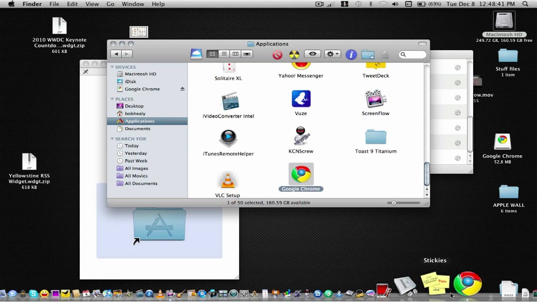Screen dimensions: 537x302
Task: Open the Google Chrome app icon in Applications
Action: (x=301, y=174)
